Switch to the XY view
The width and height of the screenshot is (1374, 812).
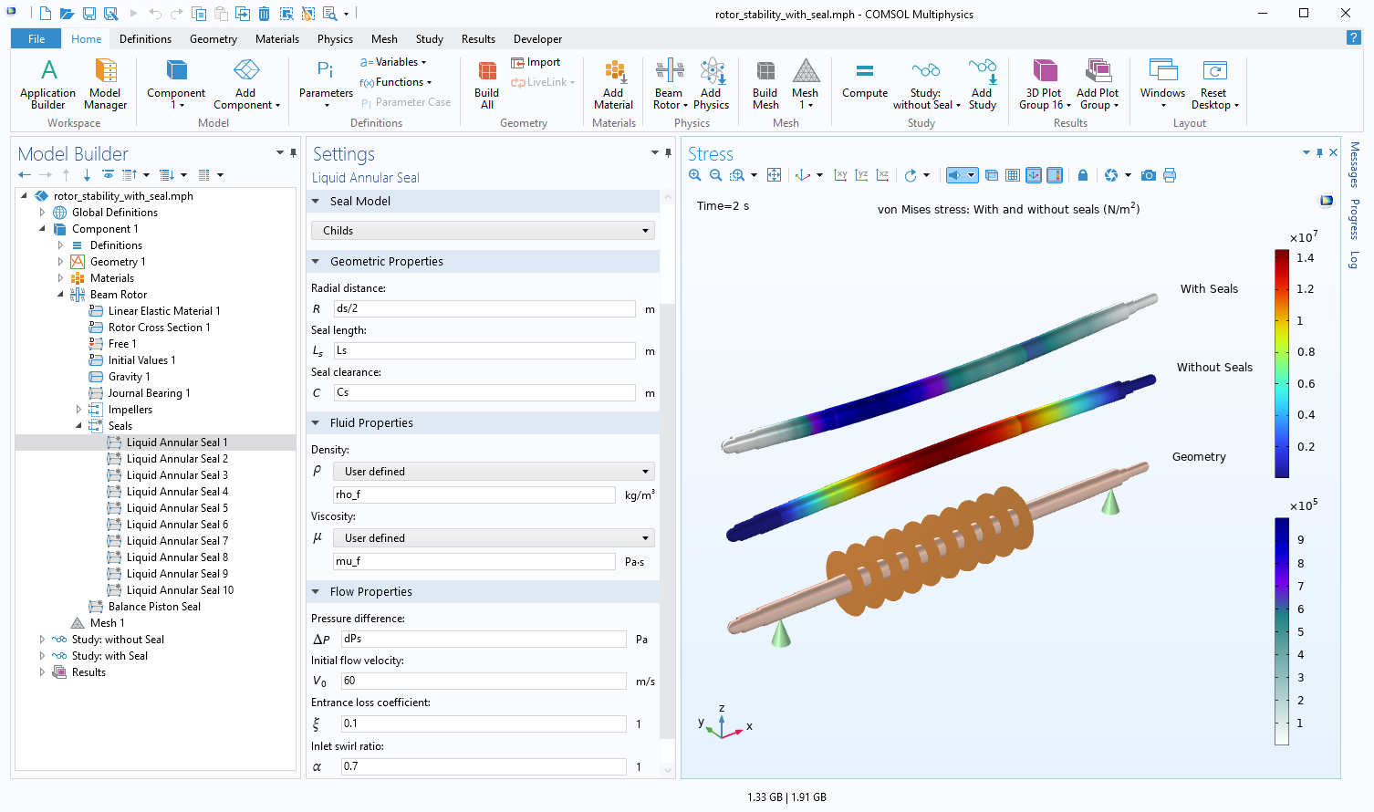click(840, 175)
